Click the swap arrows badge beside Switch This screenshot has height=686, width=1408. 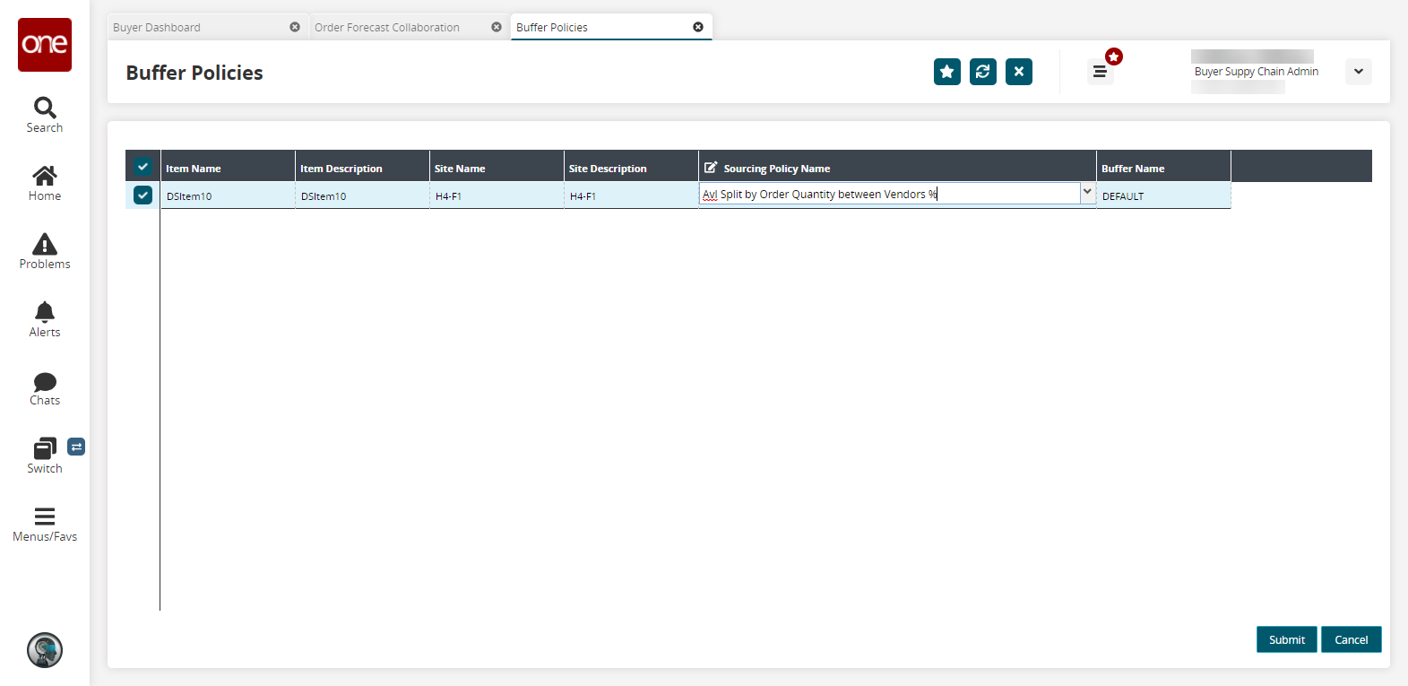click(76, 447)
